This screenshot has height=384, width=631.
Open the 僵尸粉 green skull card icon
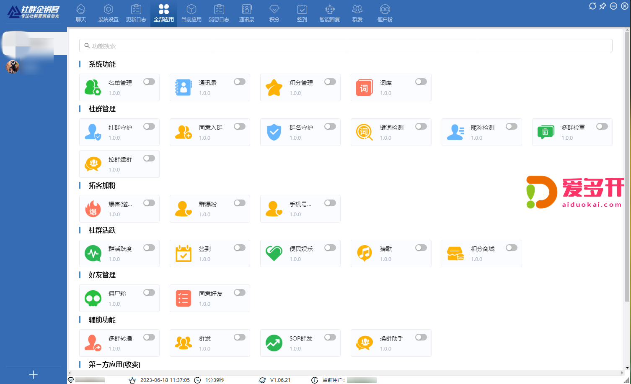click(93, 298)
